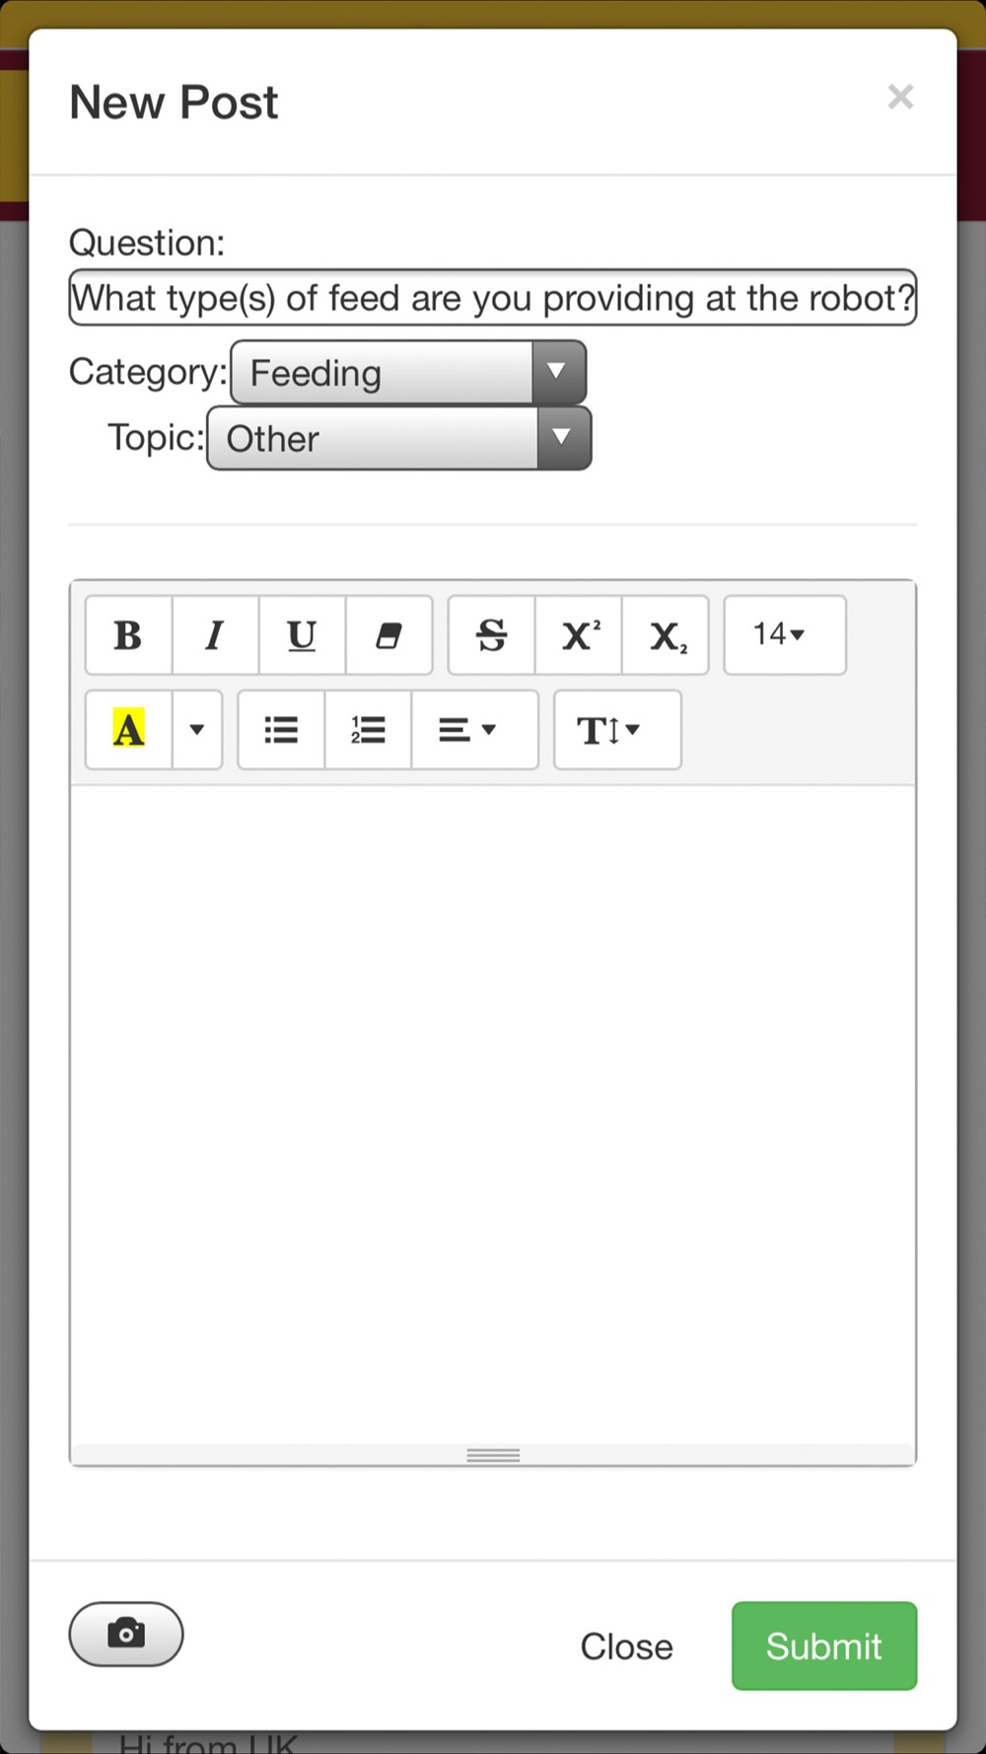Open the Category dropdown showing Feeding

point(408,373)
